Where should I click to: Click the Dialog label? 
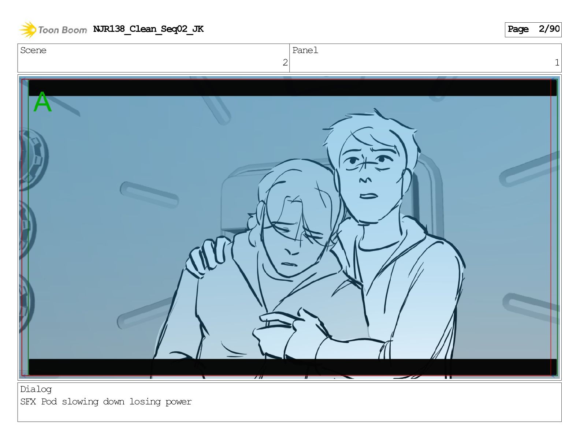(36, 389)
